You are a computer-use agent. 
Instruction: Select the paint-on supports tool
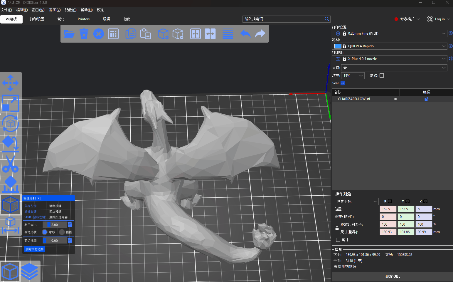pos(11,184)
